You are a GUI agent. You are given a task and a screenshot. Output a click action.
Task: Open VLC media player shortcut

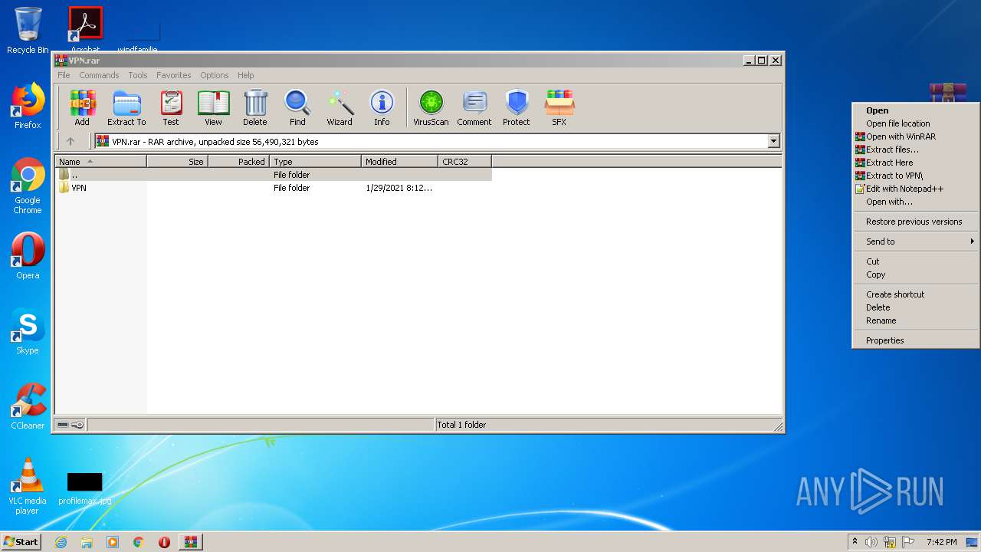[28, 486]
